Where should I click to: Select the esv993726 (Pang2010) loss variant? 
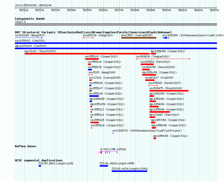pos(88,38)
